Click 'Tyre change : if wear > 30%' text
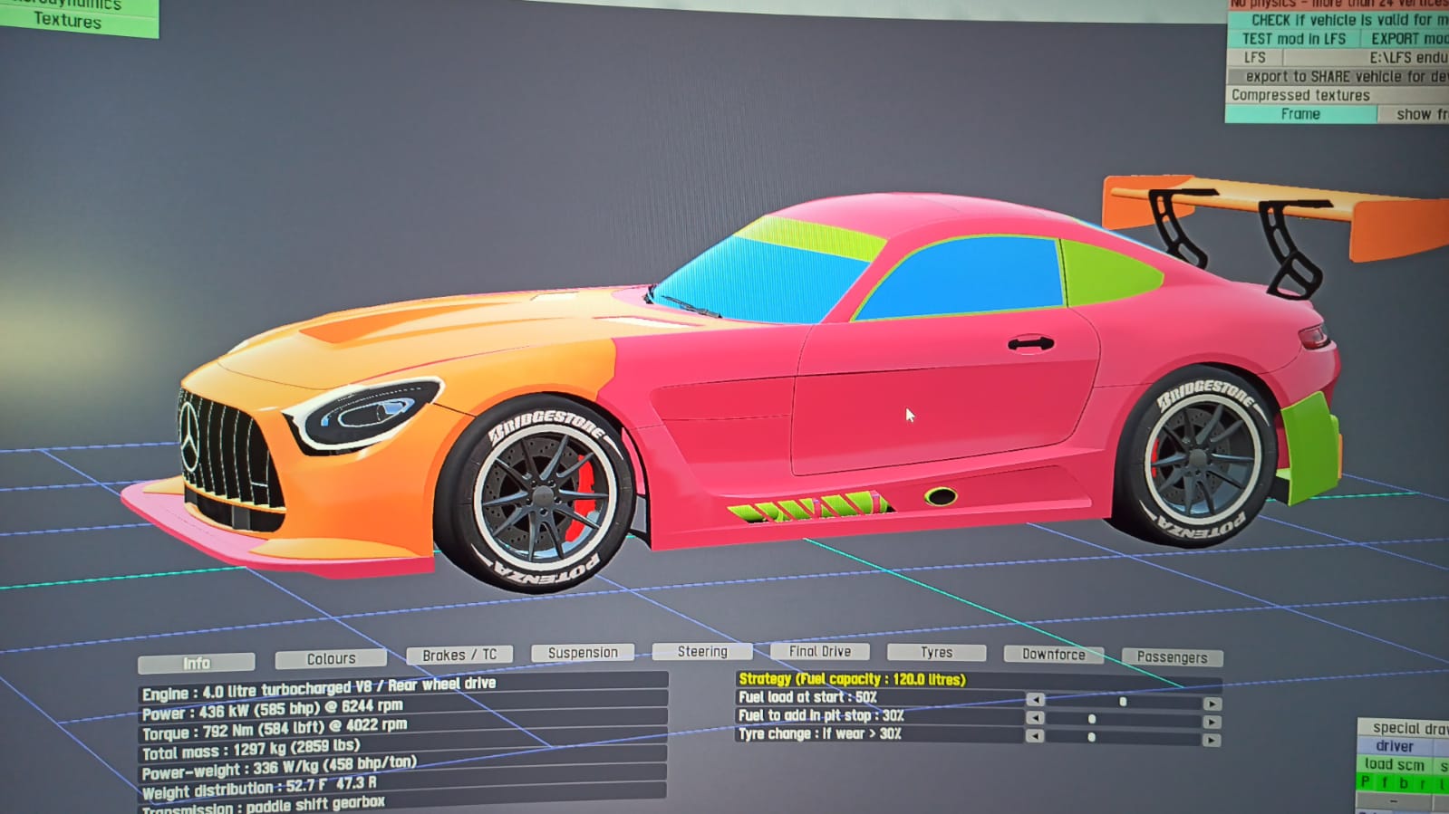Viewport: 1449px width, 814px height. point(819,733)
